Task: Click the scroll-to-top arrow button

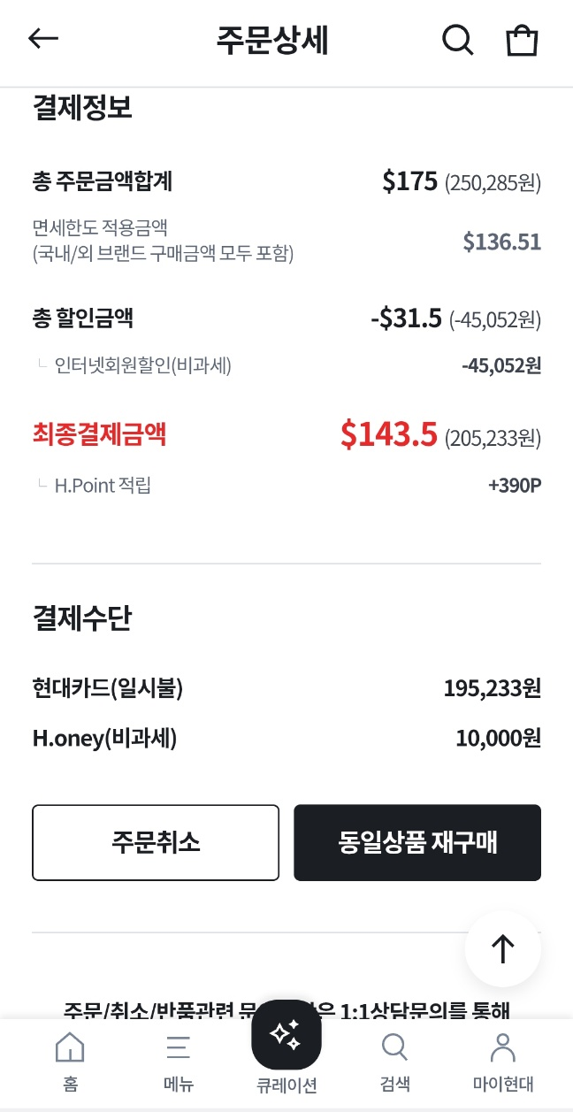Action: pos(502,947)
